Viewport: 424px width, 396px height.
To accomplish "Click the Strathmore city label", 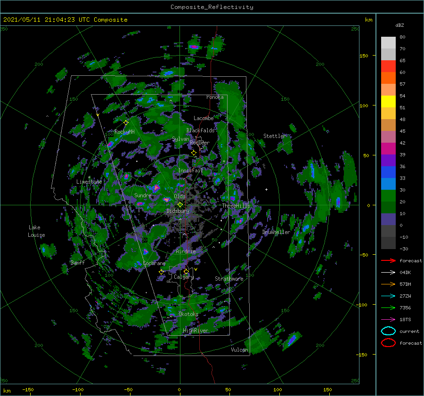I will [229, 279].
